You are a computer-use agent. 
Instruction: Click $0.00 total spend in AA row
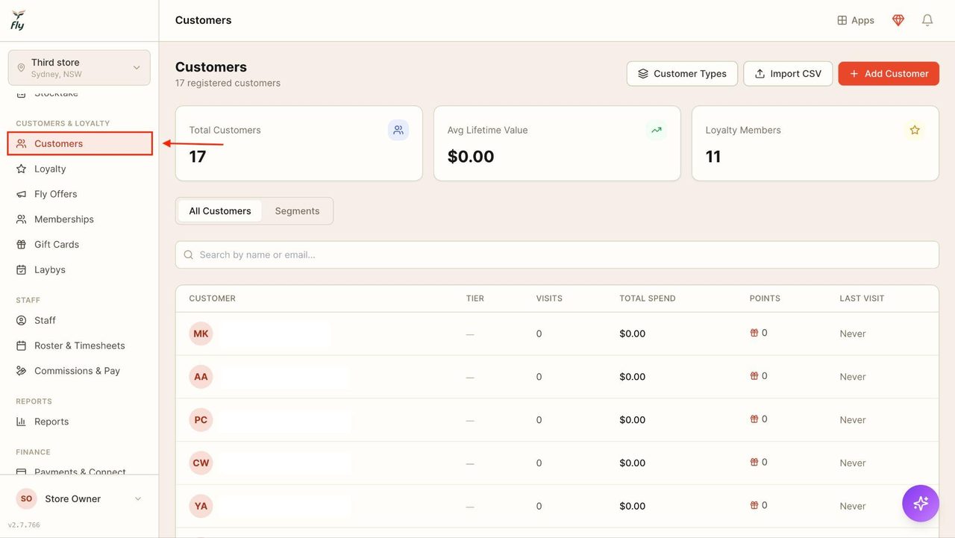(x=632, y=377)
